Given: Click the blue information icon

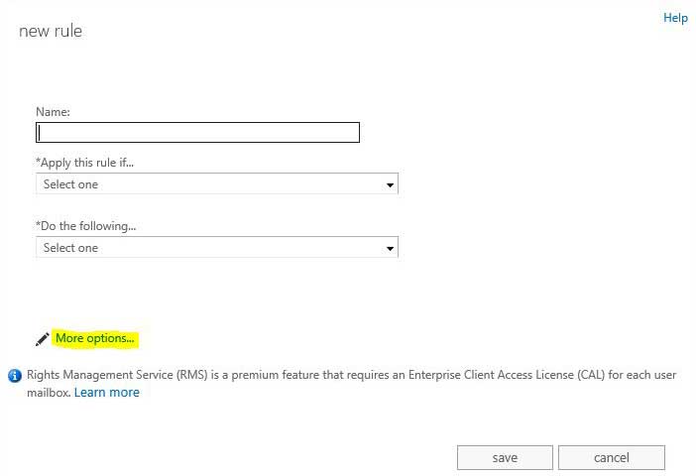Looking at the screenshot, I should [x=15, y=376].
